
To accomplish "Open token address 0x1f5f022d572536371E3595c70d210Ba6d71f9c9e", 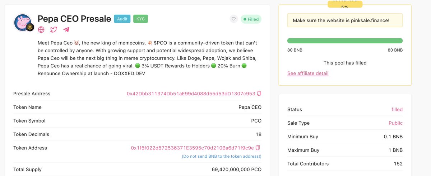I will (193, 148).
